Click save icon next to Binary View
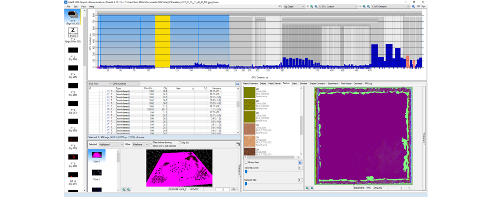This screenshot has height=197, width=492. [x=300, y=163]
